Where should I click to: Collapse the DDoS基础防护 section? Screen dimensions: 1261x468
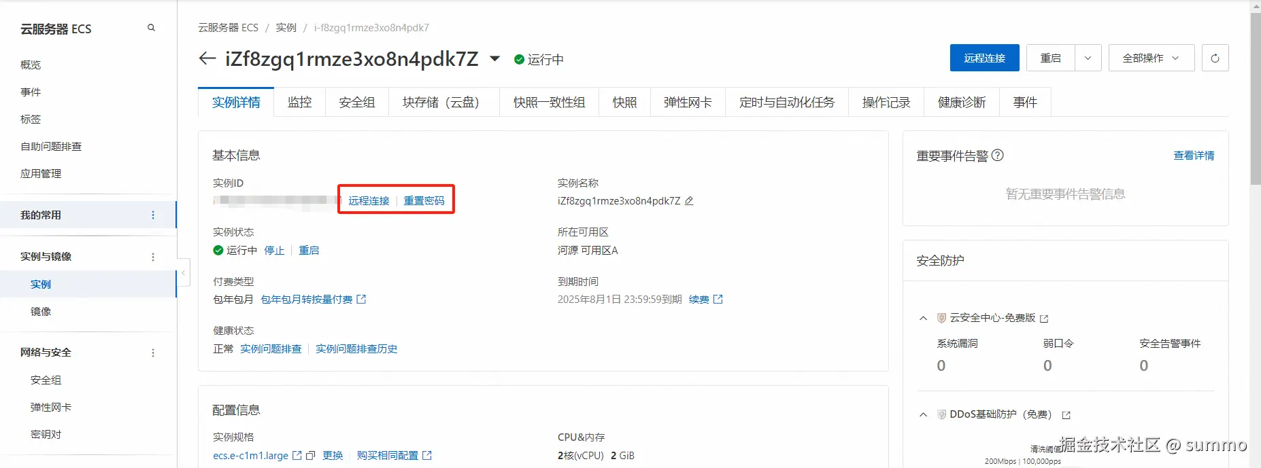(923, 414)
